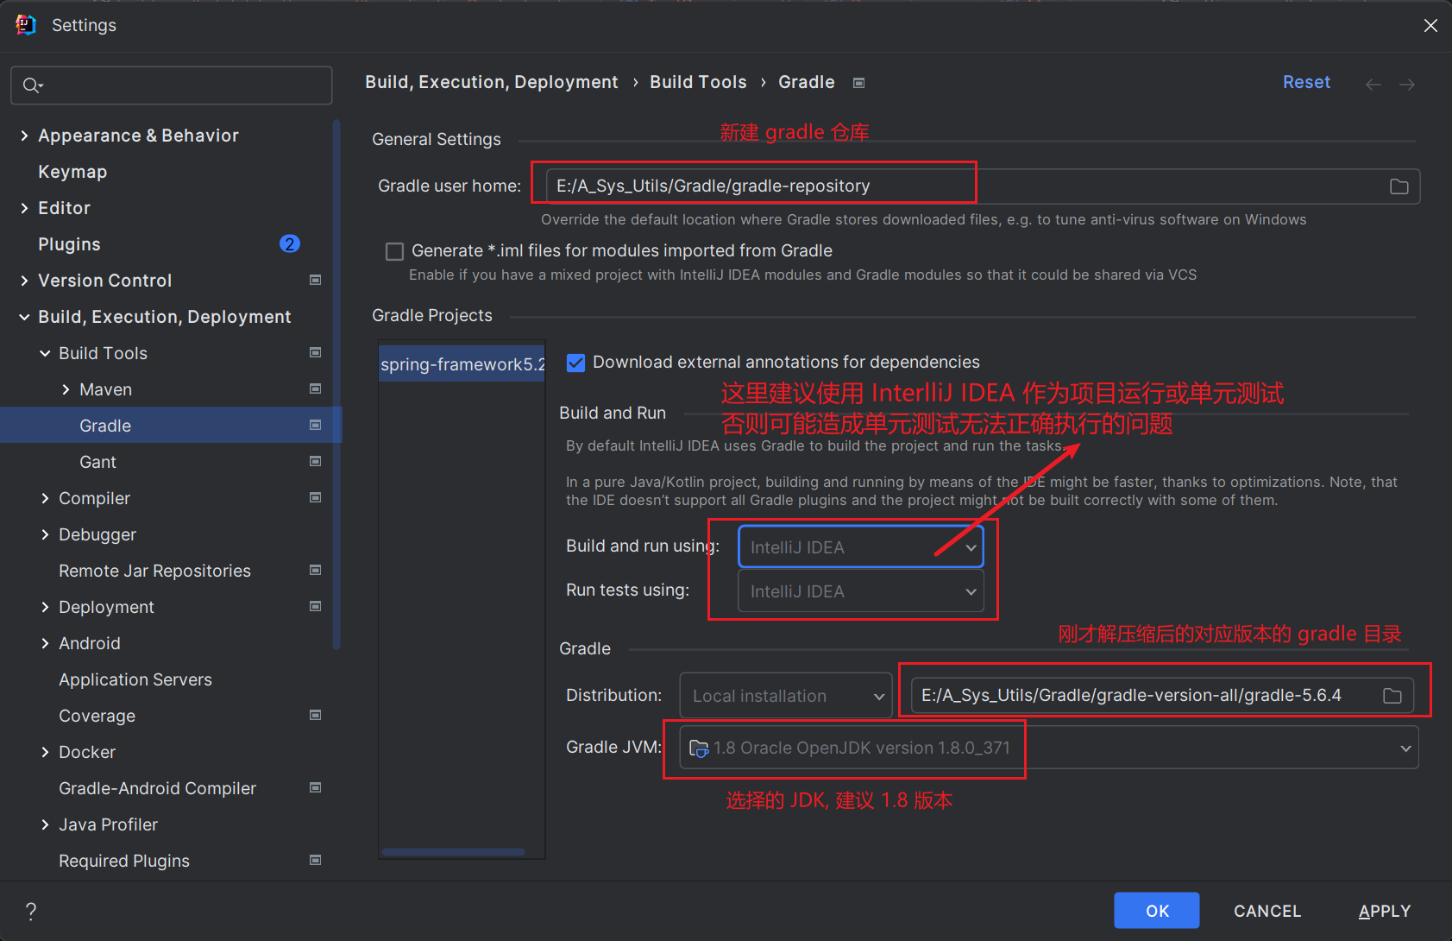Open help with the question mark icon
This screenshot has width=1452, height=941.
tap(31, 911)
